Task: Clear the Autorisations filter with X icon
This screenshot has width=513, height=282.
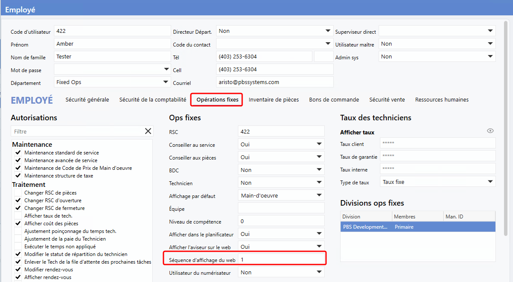Action: (148, 131)
